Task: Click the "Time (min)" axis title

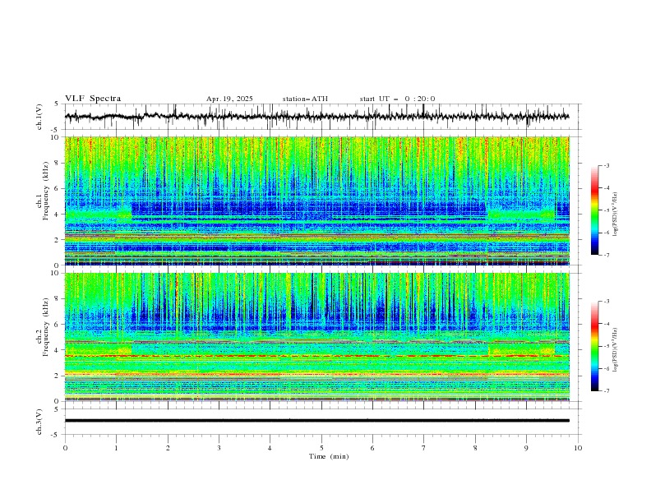Action: tap(329, 456)
